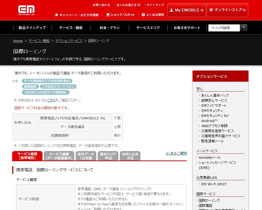The width and height of the screenshot is (262, 210).
Task: Open お客さまサポート menu
Action: click(x=187, y=27)
